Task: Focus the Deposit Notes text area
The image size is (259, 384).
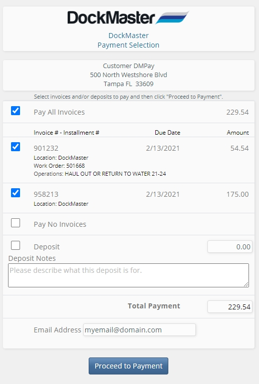Action: 128,275
